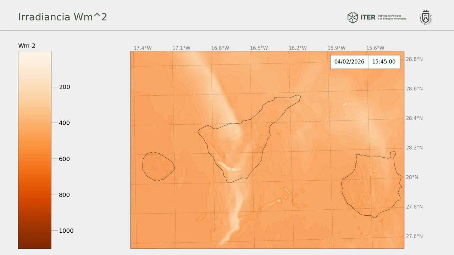Click the 15.6°W longitude label
The height and width of the screenshot is (255, 454).
pyautogui.click(x=375, y=48)
